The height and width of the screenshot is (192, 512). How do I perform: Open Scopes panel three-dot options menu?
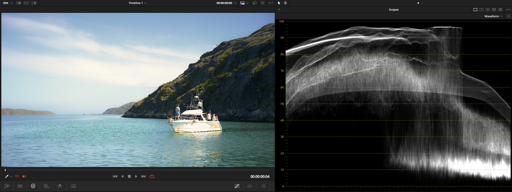[508, 9]
